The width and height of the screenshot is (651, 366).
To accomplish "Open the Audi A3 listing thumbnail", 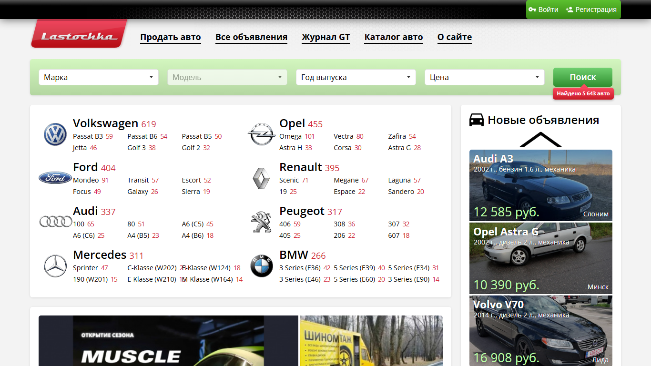I will coord(541,185).
